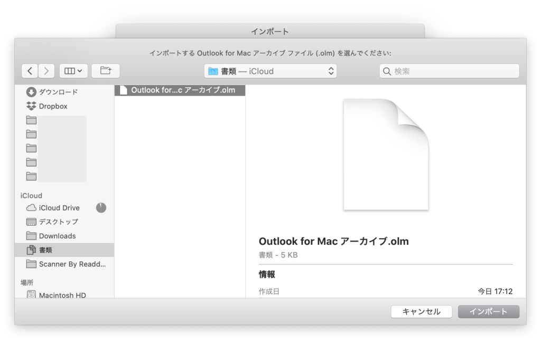541x342 pixels.
Task: Click the Scanner By Readd... folder icon
Action: click(31, 264)
